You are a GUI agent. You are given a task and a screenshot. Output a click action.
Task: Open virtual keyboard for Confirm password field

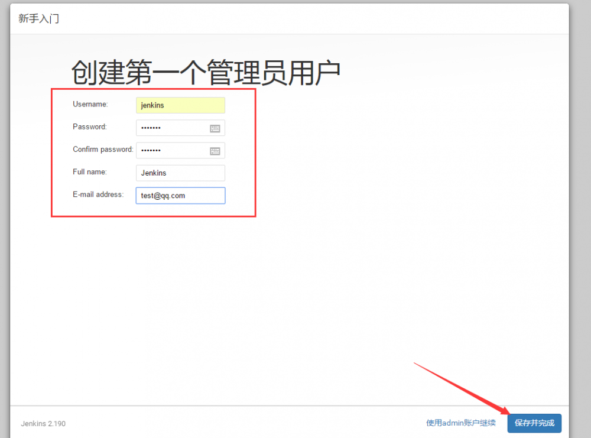click(x=216, y=150)
